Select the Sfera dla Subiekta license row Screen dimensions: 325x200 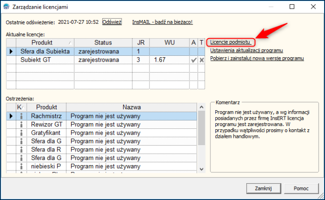[105, 52]
